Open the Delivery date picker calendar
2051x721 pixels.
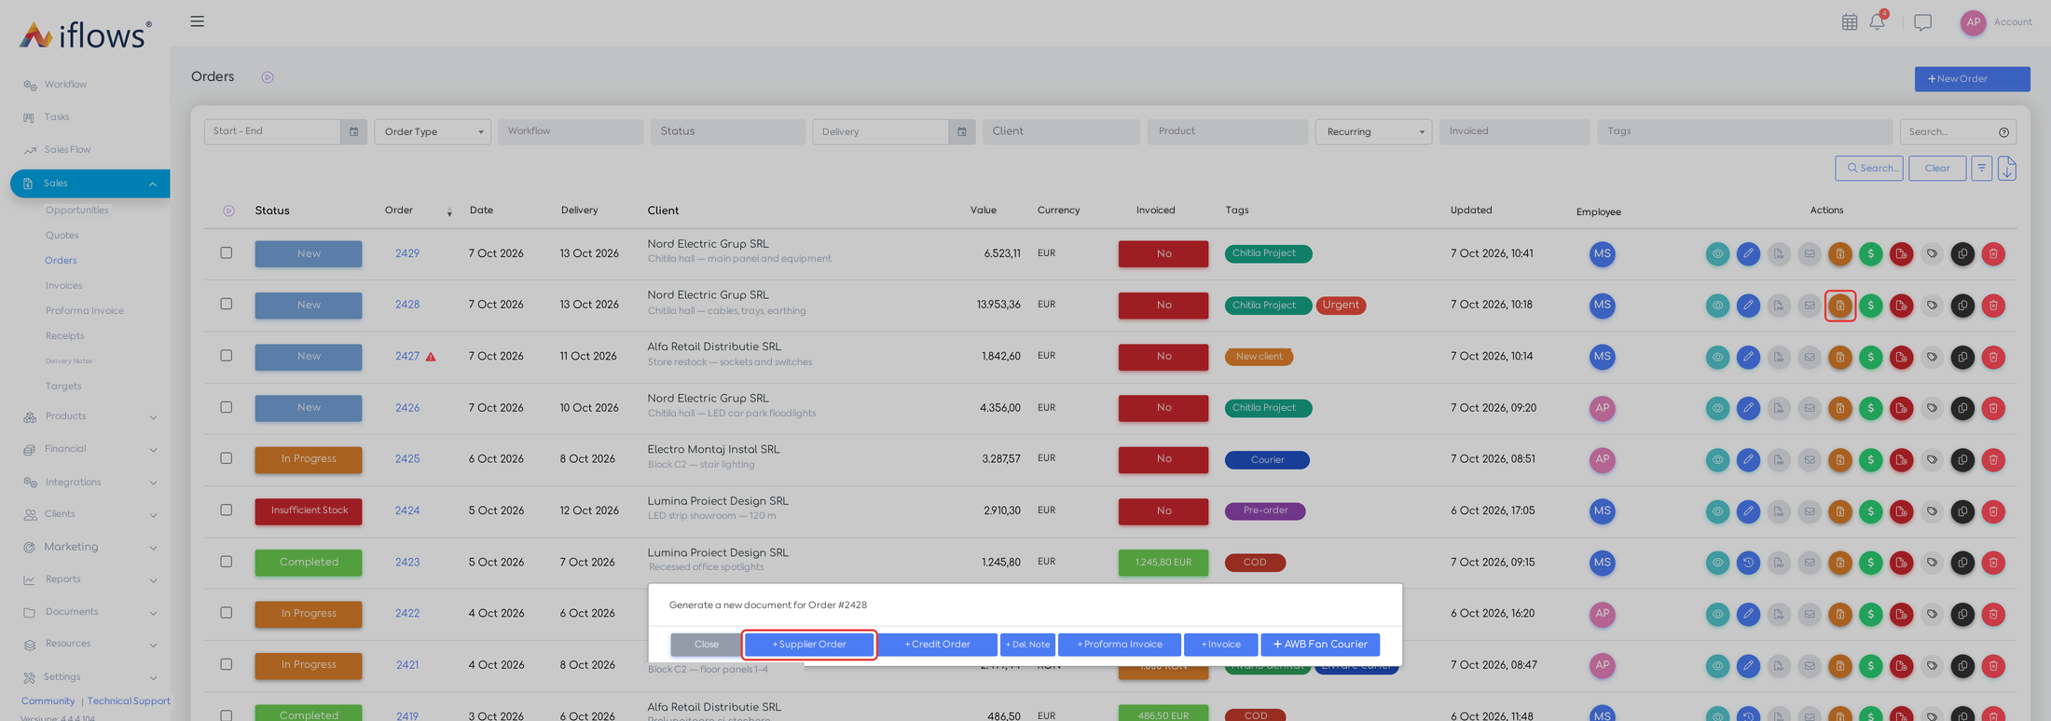[x=962, y=132]
